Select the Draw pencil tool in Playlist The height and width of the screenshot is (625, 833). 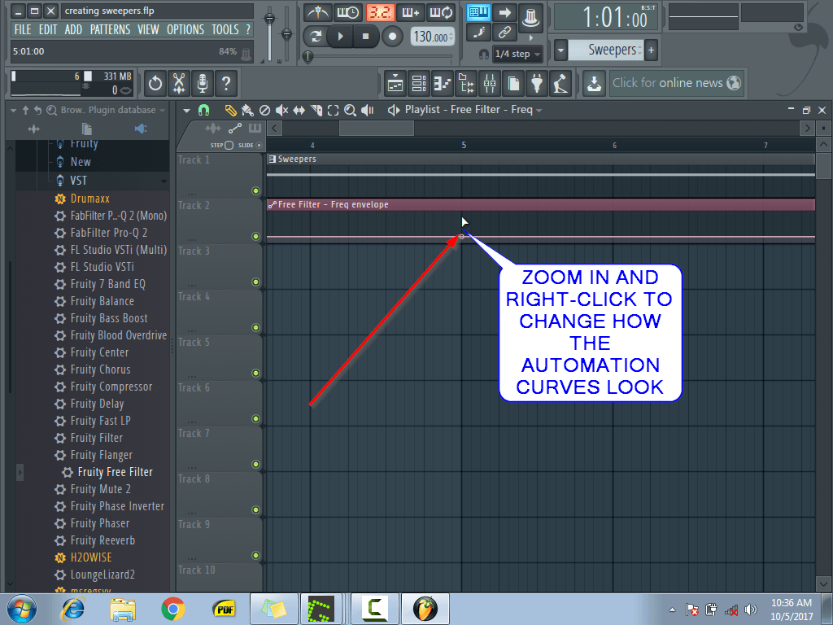point(230,111)
